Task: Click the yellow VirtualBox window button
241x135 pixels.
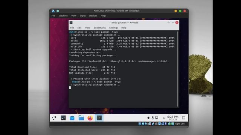Action: click(x=176, y=11)
